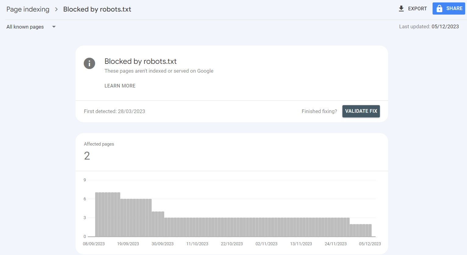Click the Last updated 05/12/2023 text
Viewport: 467px width, 255px height.
[429, 26]
